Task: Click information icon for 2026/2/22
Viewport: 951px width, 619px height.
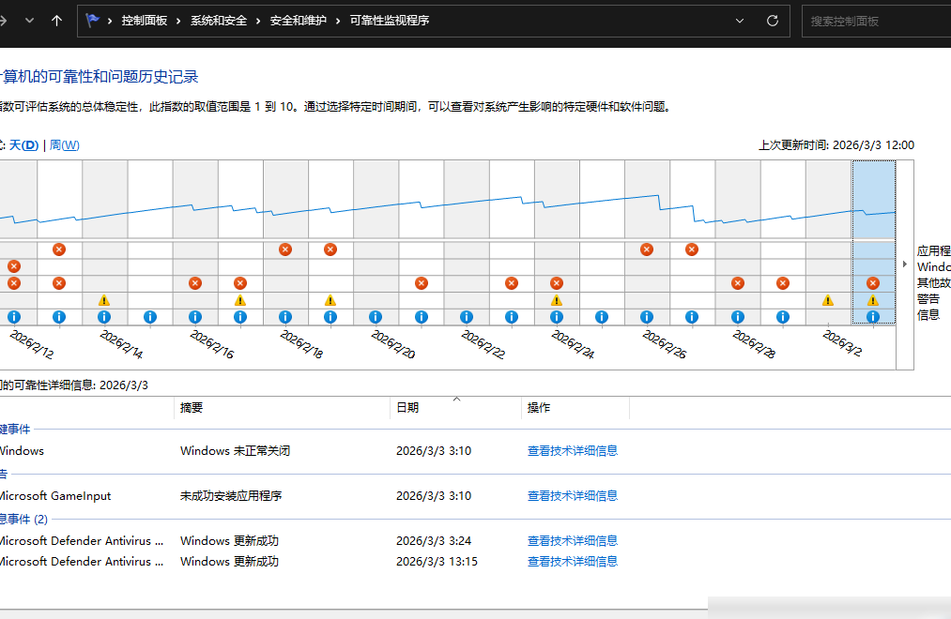Action: [x=466, y=317]
